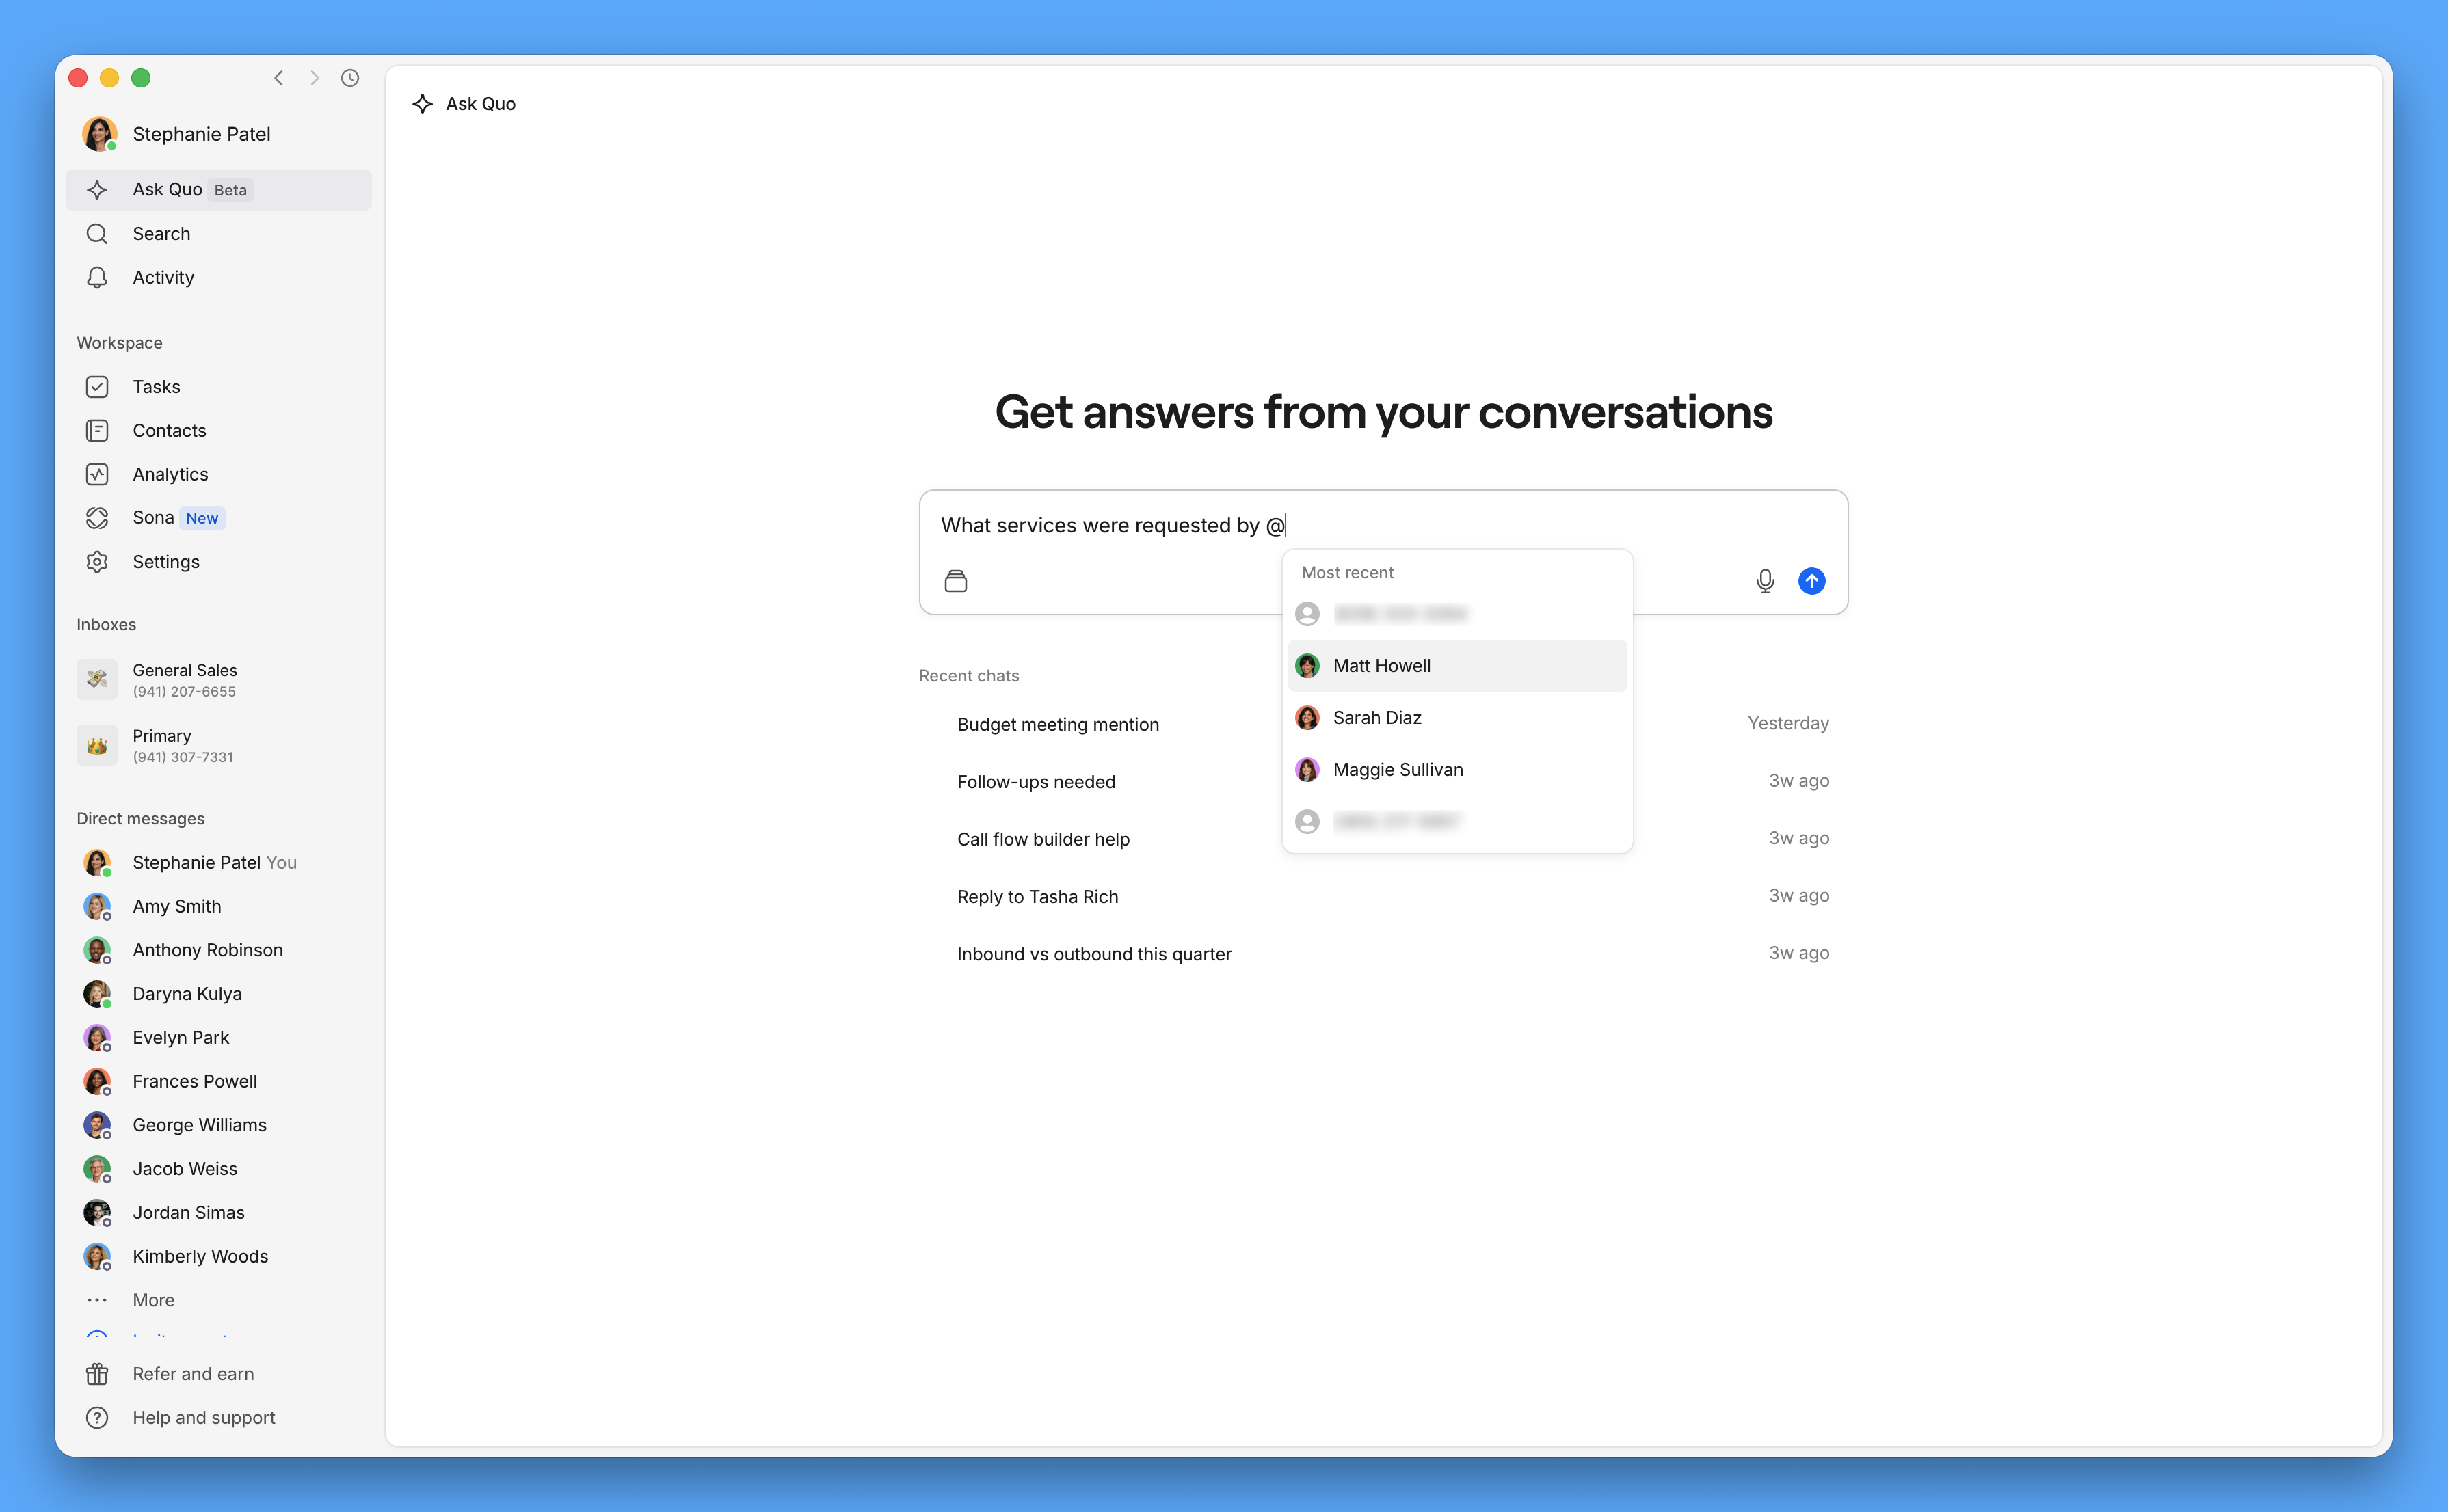Open Refer and earn
The image size is (2448, 1512).
tap(218, 1374)
